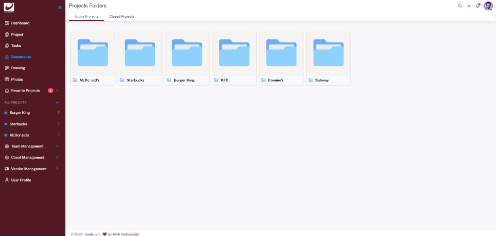Open Burger King project options menu
This screenshot has height=236, width=496.
click(59, 113)
